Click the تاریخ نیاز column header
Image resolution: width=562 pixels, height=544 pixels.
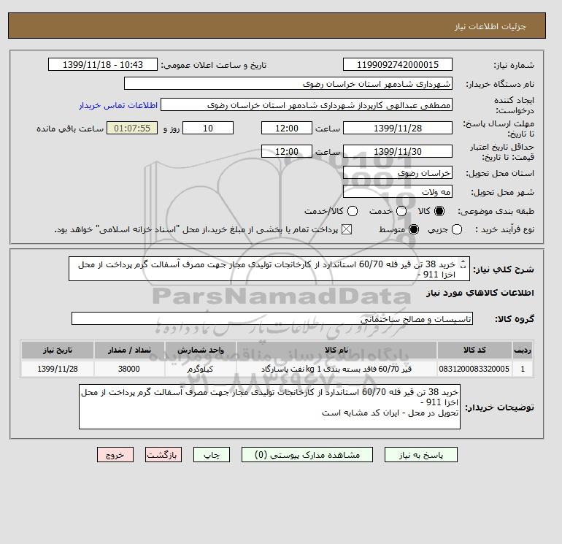58,350
